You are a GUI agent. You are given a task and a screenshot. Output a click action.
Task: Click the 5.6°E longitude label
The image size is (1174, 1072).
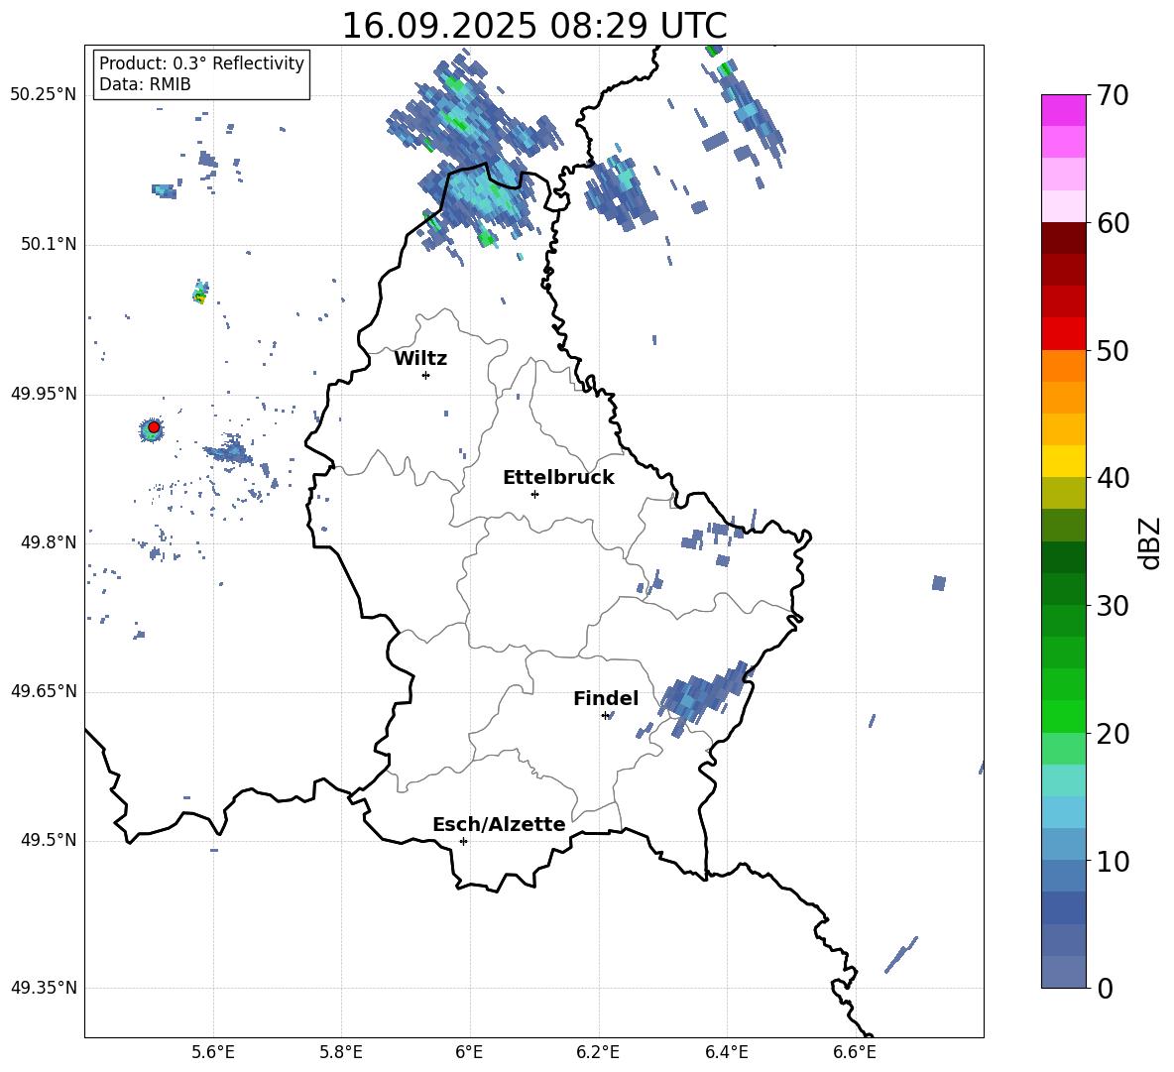point(212,1052)
